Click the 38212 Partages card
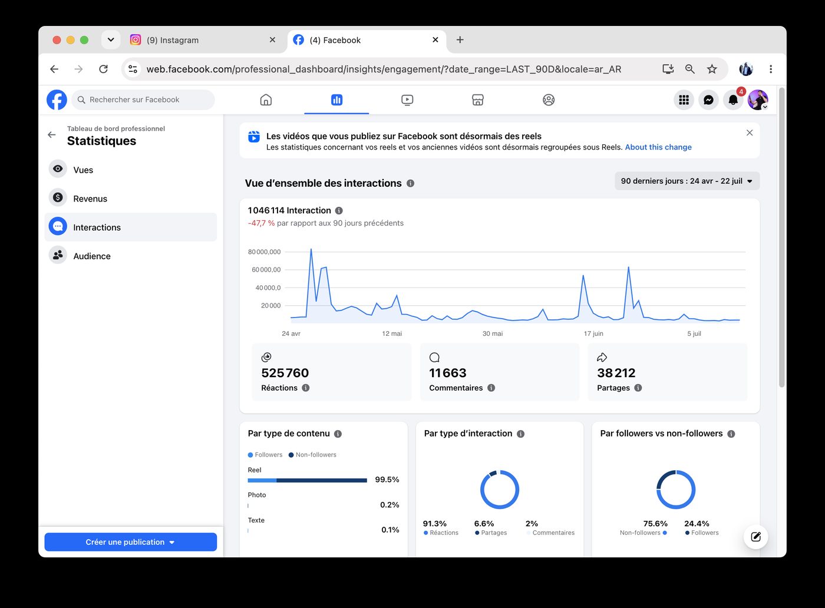Screen dimensions: 825x608 coord(668,372)
